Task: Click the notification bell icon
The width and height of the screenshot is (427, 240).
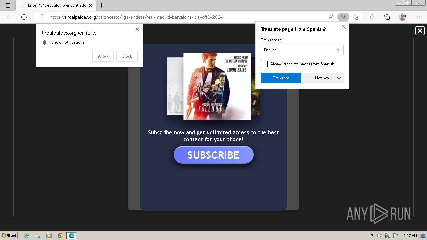Action: point(45,42)
